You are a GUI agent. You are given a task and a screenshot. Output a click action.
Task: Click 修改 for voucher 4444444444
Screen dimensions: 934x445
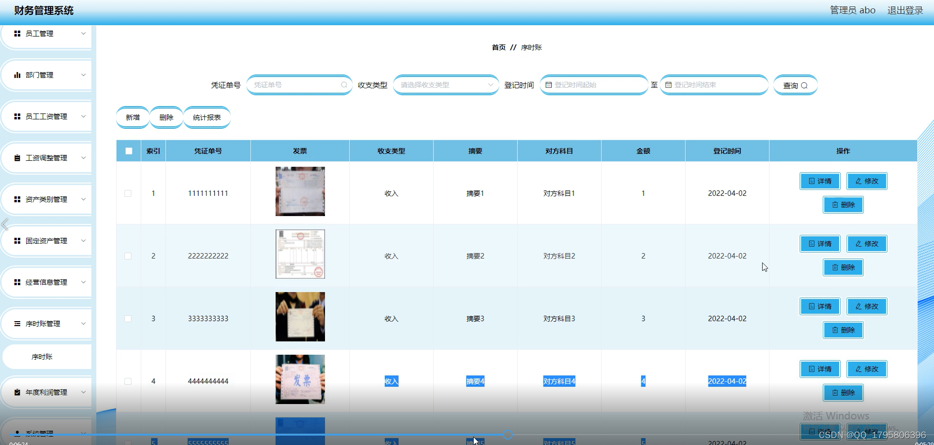(x=867, y=369)
